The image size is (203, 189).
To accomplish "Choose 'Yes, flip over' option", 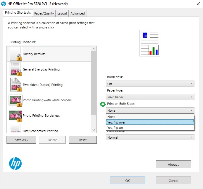I will click(x=150, y=122).
